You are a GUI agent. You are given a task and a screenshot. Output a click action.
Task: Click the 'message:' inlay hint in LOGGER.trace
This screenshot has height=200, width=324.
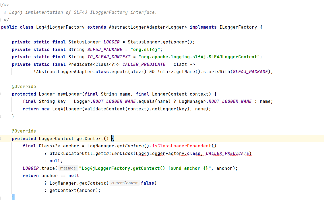[x=69, y=168]
